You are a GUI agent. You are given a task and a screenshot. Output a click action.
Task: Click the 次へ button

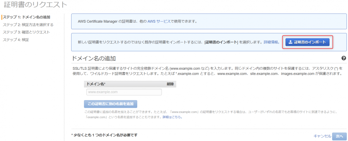(x=339, y=136)
